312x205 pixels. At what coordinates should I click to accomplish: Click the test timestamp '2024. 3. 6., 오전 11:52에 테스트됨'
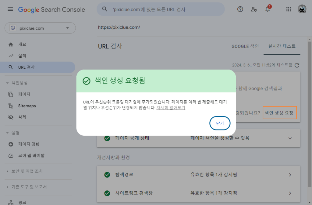tap(262, 65)
